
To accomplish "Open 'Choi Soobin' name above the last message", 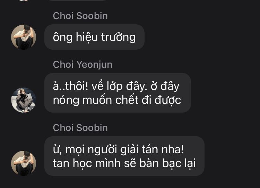I will (x=80, y=128).
